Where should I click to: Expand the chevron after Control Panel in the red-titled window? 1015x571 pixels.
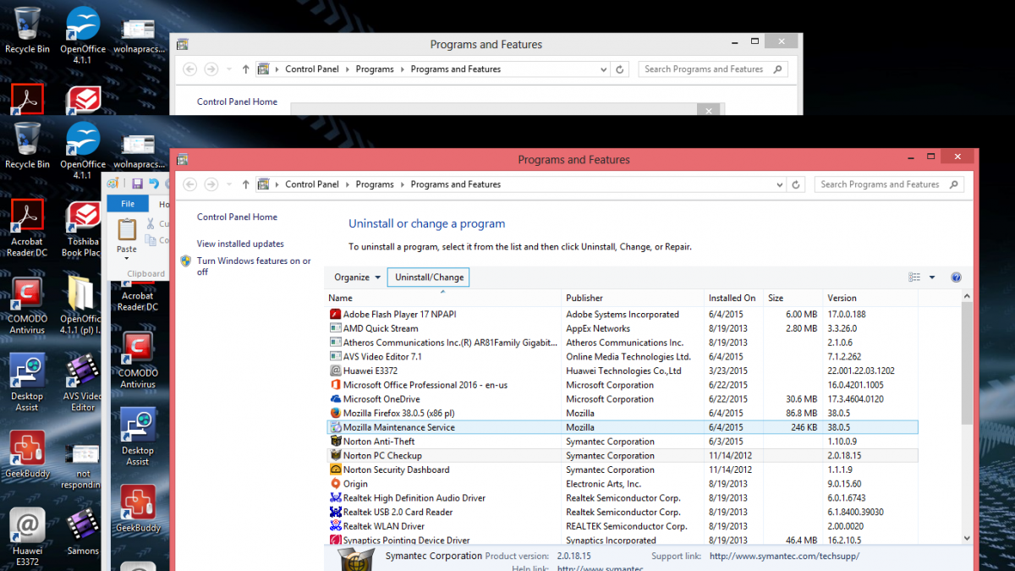tap(348, 184)
